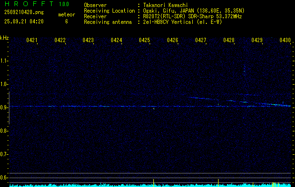
Task: Click the bright echo dot below the carrier near 0425
Action: click(x=154, y=108)
